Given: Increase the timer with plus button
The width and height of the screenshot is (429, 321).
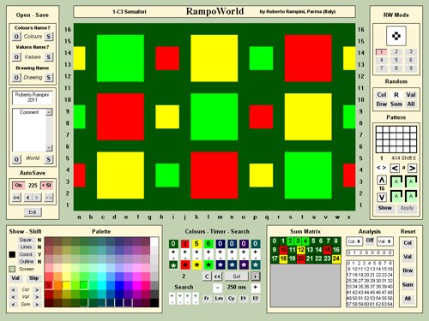Looking at the screenshot, I should (x=255, y=288).
